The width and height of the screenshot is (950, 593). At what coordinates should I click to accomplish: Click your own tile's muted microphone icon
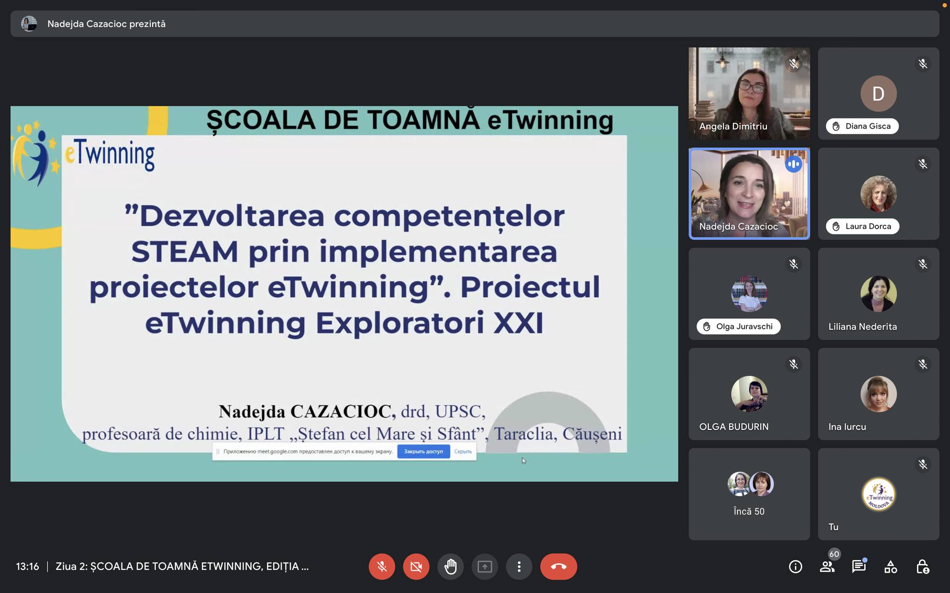[x=923, y=464]
